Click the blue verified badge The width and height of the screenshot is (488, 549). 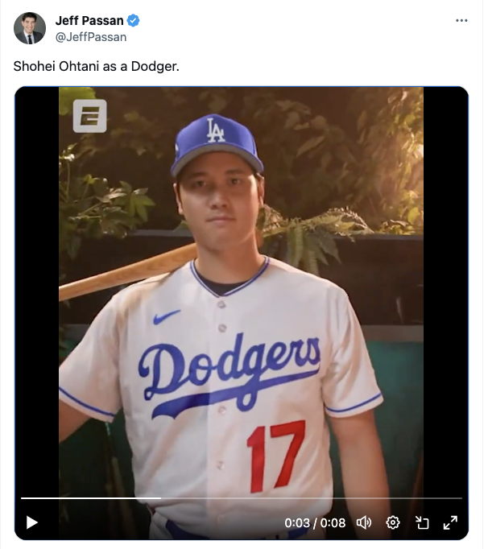133,21
